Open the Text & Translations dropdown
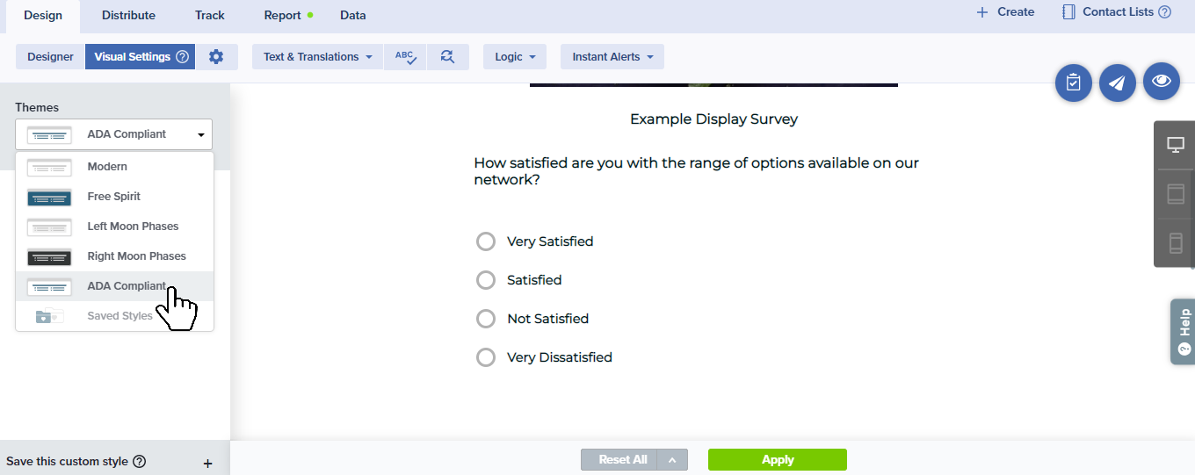 [x=317, y=57]
